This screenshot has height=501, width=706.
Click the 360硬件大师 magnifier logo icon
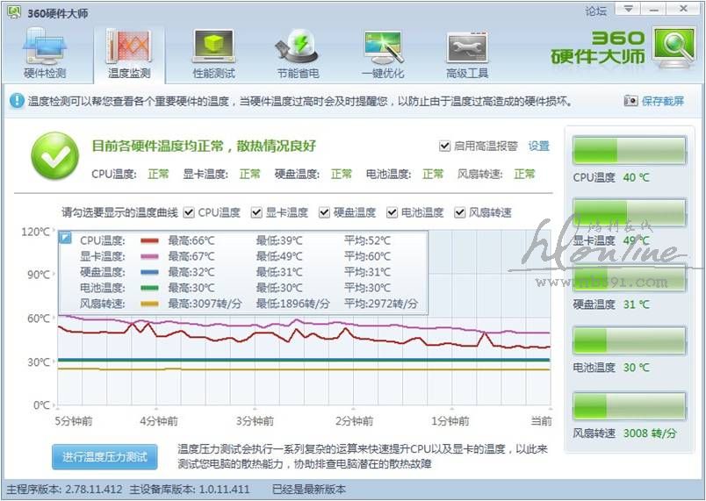pyautogui.click(x=674, y=48)
